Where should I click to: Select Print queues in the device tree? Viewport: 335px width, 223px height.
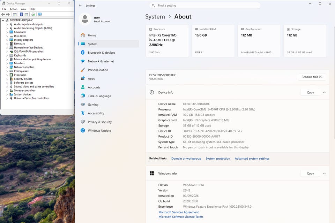[21, 71]
